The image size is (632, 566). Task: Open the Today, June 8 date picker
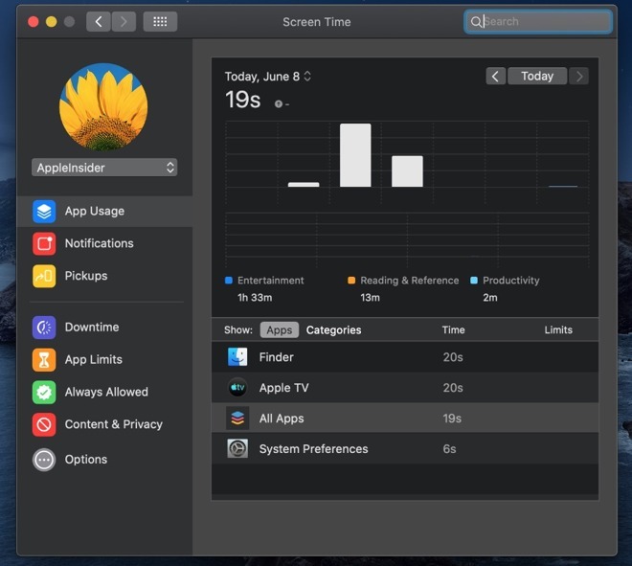point(267,77)
